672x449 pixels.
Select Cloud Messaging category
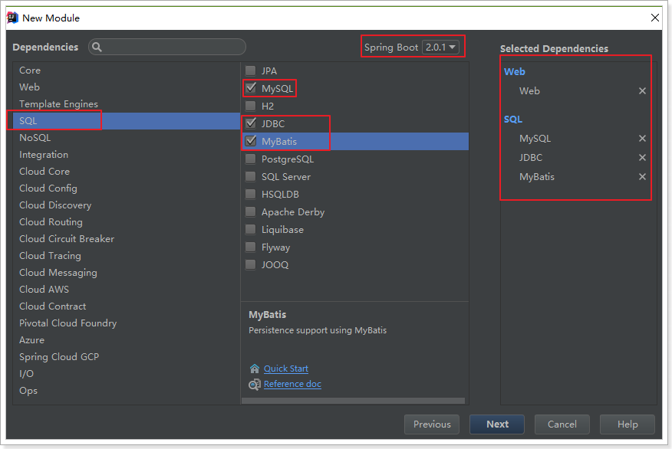point(127,273)
